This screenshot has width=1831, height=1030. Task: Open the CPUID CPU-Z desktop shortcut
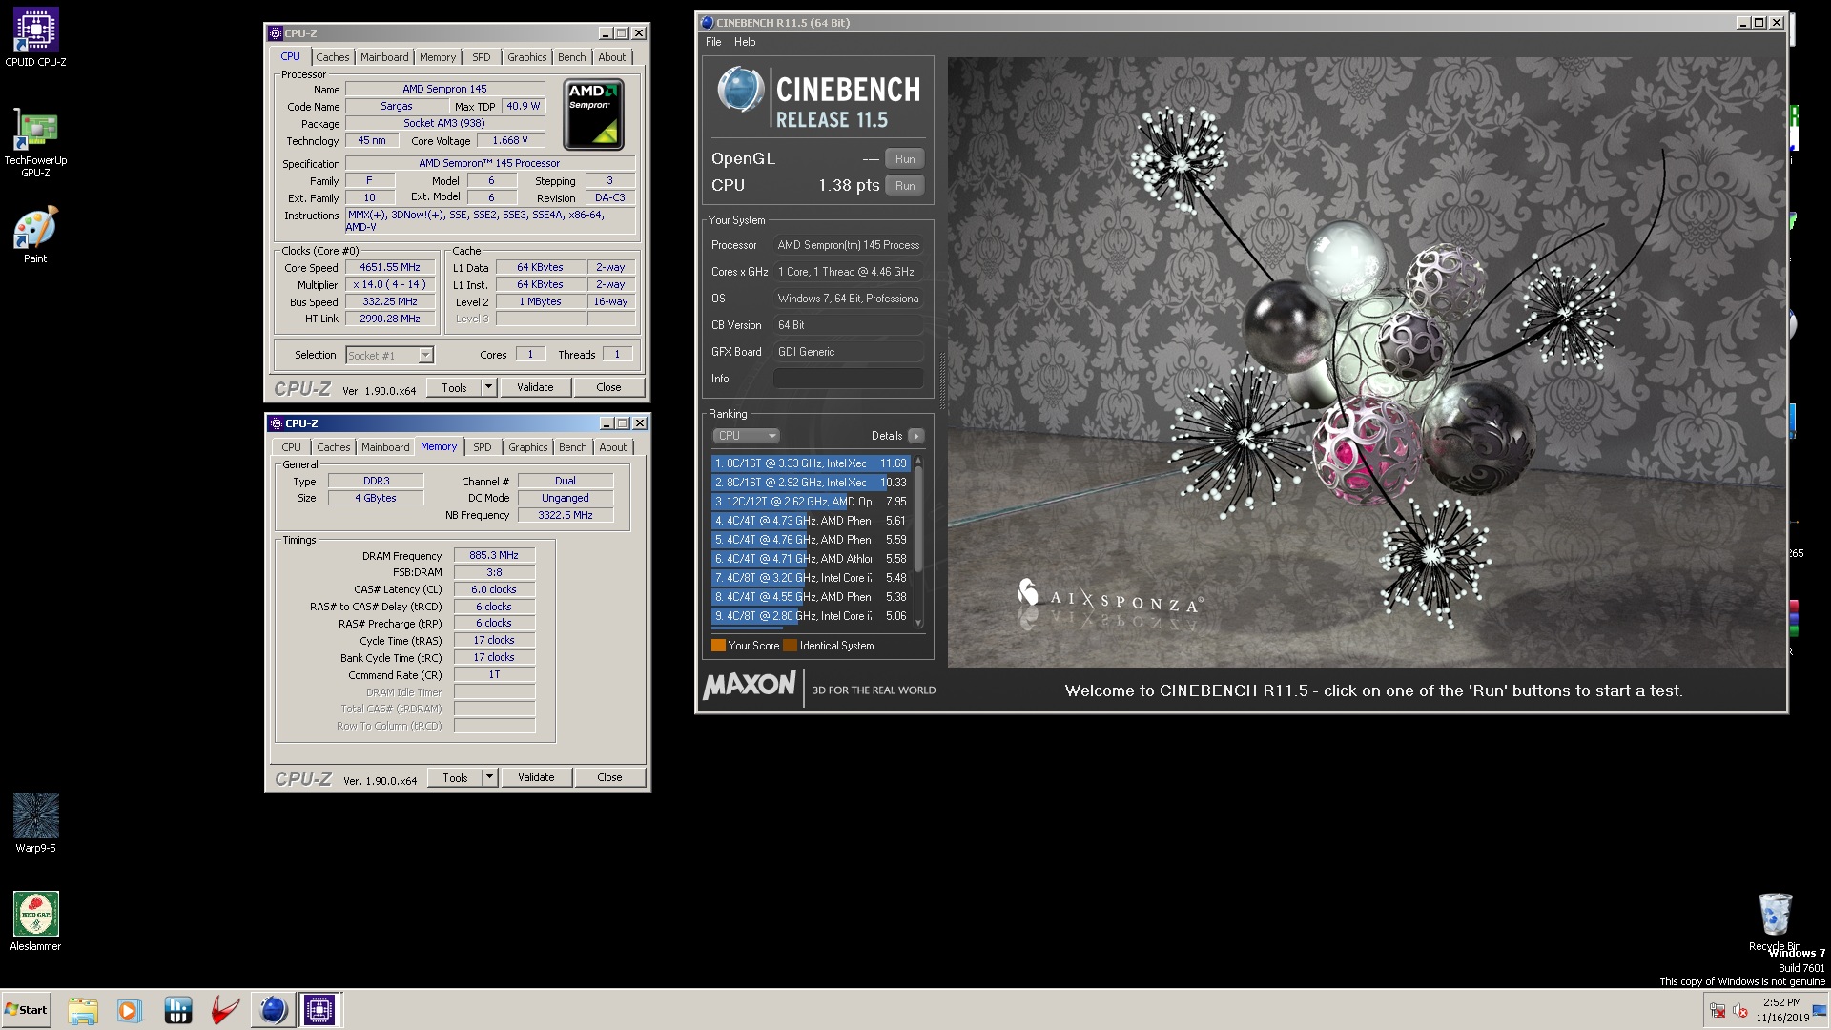(x=35, y=38)
